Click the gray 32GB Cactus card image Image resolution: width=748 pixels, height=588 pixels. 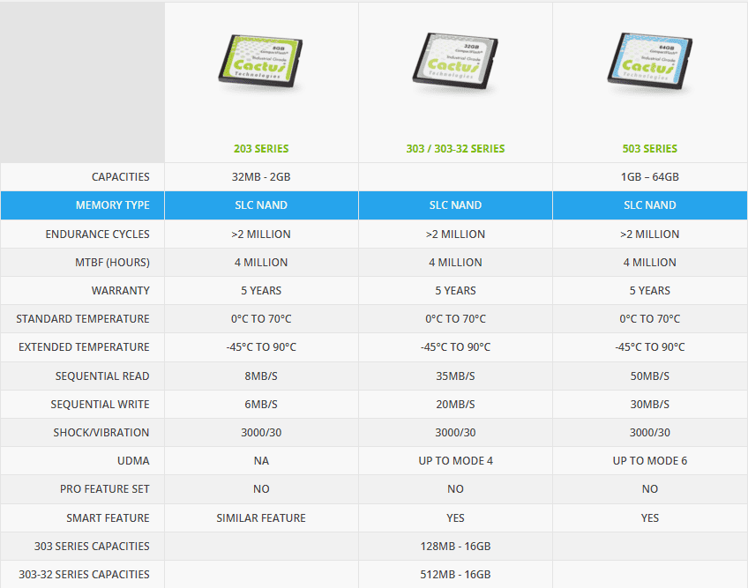pos(455,61)
